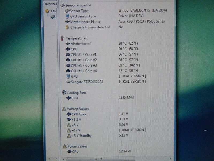214x161 pixels.
Task: Click the Seagate ST3500320AS drive icon
Action: click(x=68, y=82)
